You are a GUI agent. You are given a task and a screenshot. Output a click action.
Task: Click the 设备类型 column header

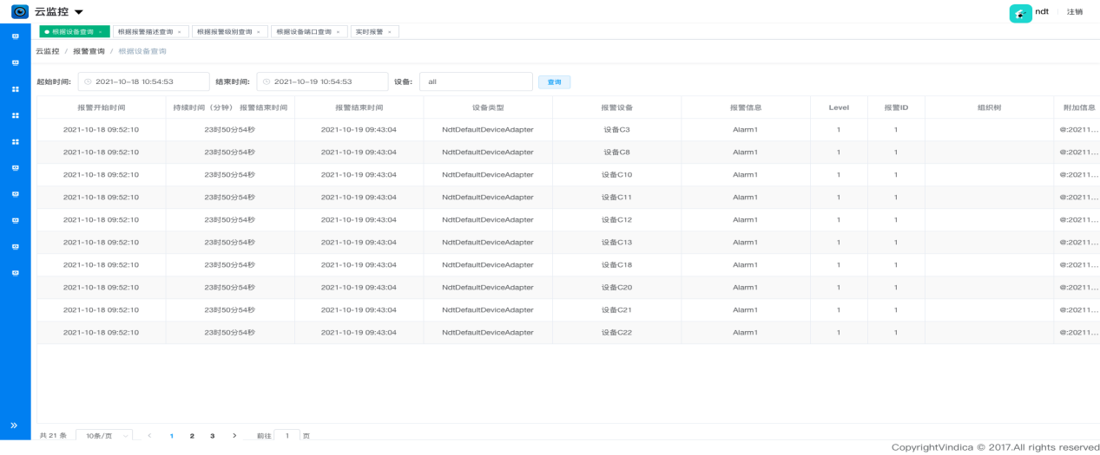click(488, 107)
